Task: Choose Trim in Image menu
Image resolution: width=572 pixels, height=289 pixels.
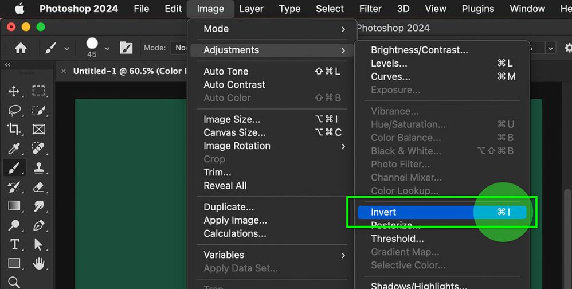Action: [x=272, y=172]
